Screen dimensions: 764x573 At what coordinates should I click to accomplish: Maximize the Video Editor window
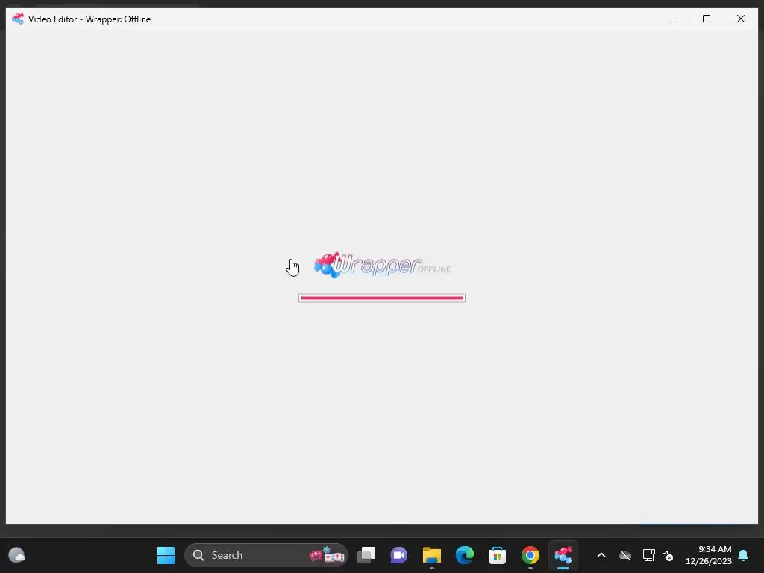click(707, 19)
